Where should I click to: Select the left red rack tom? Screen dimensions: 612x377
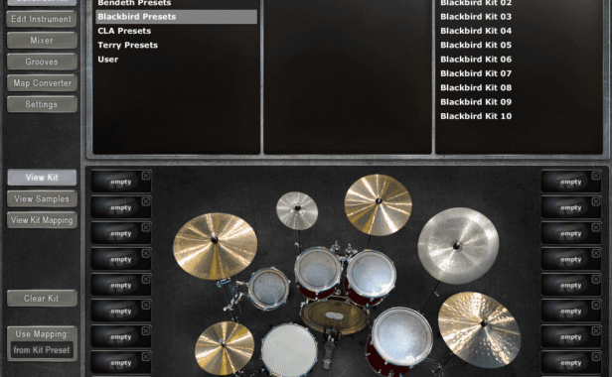[x=318, y=270]
